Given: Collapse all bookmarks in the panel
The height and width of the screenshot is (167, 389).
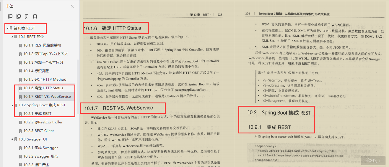Looking at the screenshot, I should pyautogui.click(x=19, y=16).
